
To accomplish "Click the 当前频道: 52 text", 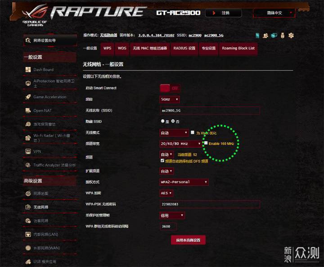I will click(x=187, y=155).
